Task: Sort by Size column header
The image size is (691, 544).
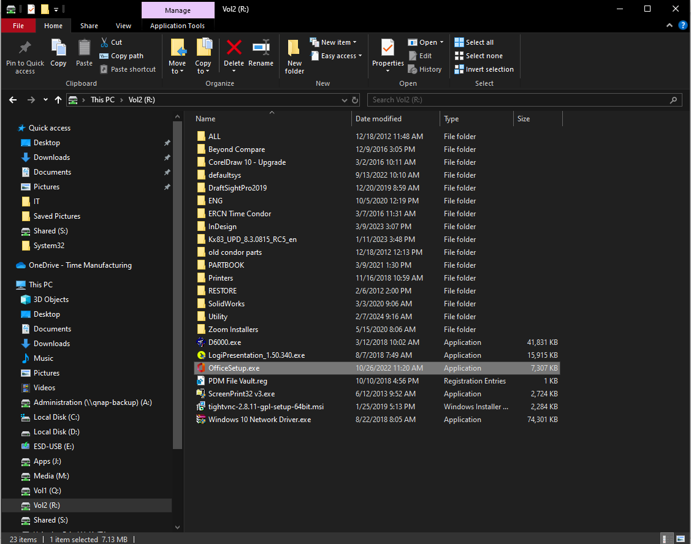Action: pyautogui.click(x=538, y=119)
